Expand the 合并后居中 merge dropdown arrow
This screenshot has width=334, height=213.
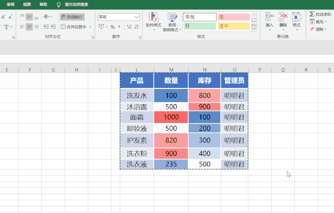(x=93, y=27)
